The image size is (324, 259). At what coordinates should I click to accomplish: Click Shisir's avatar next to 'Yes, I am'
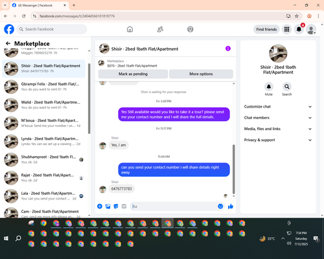tap(102, 146)
